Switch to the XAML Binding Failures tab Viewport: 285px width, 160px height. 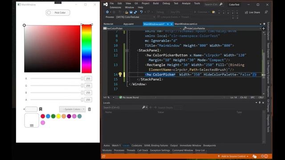point(156,145)
